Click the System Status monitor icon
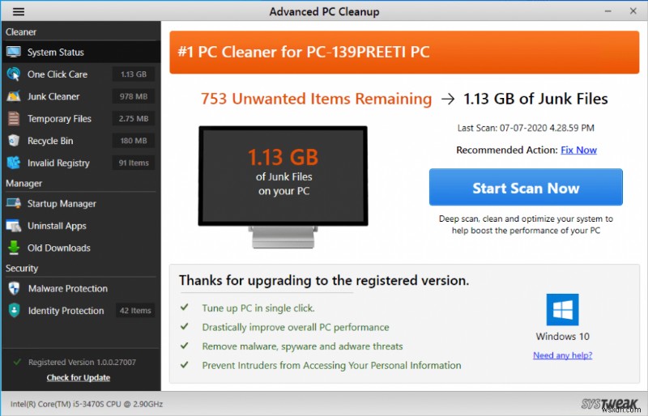 click(13, 52)
